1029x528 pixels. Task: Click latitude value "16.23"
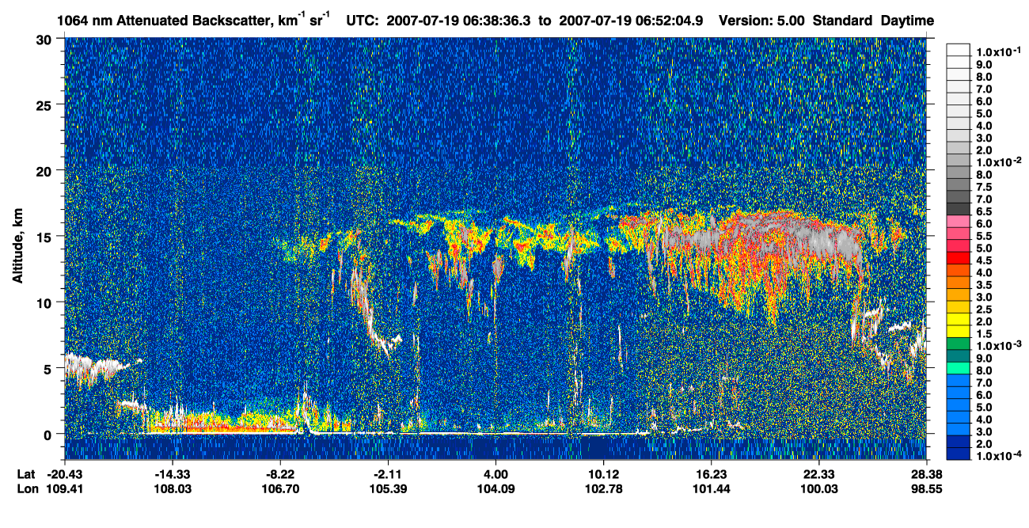(x=711, y=474)
